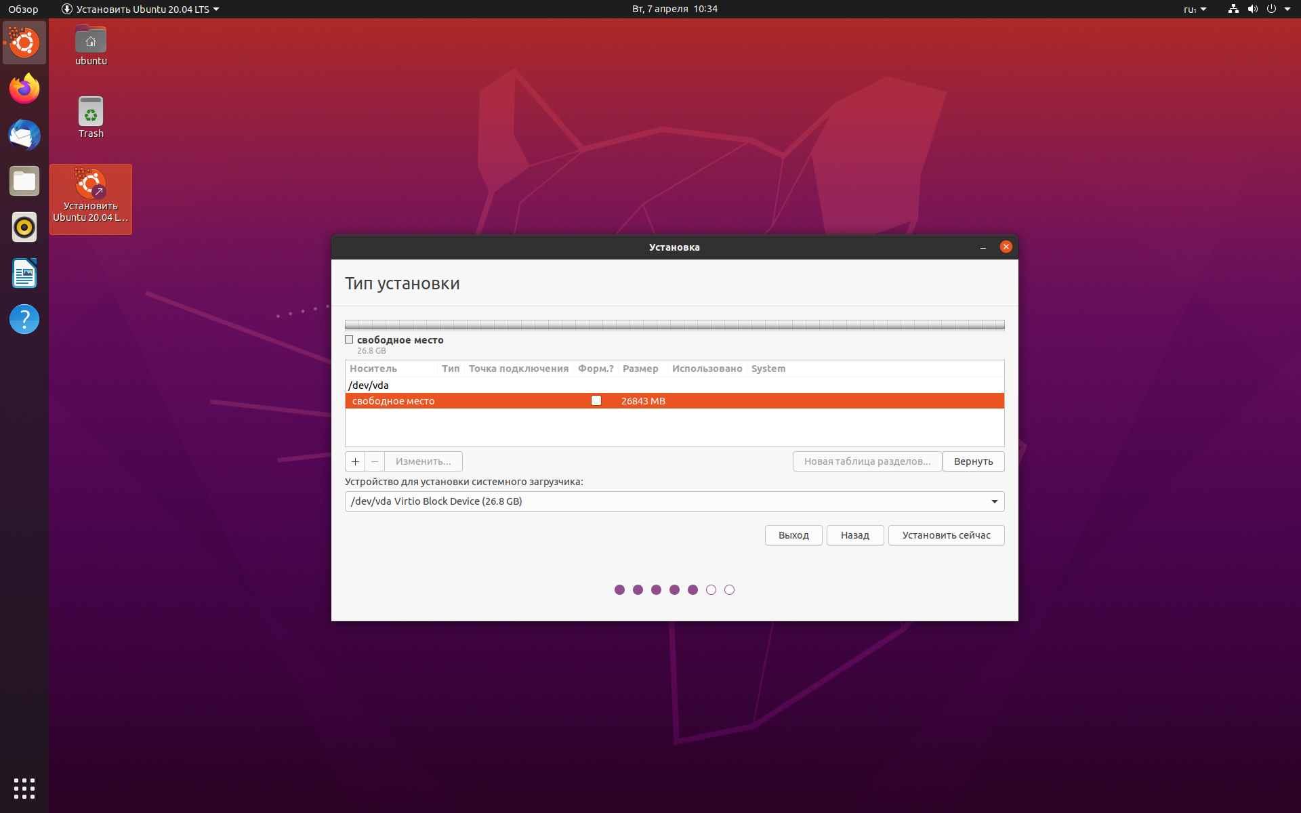The width and height of the screenshot is (1301, 813).
Task: Close the Установка installer window
Action: coord(1006,247)
